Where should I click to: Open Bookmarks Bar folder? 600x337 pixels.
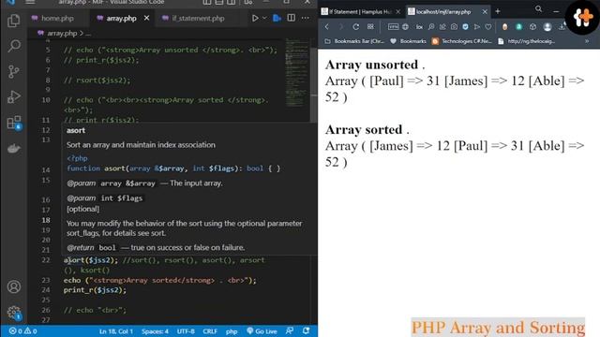point(354,41)
